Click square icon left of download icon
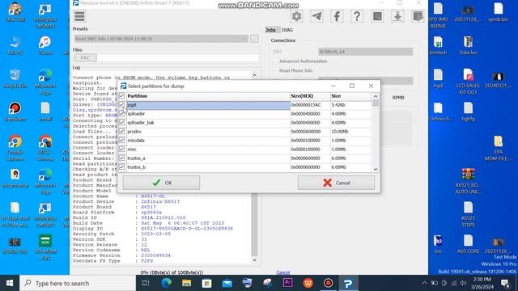518x291 pixels. pyautogui.click(x=377, y=16)
